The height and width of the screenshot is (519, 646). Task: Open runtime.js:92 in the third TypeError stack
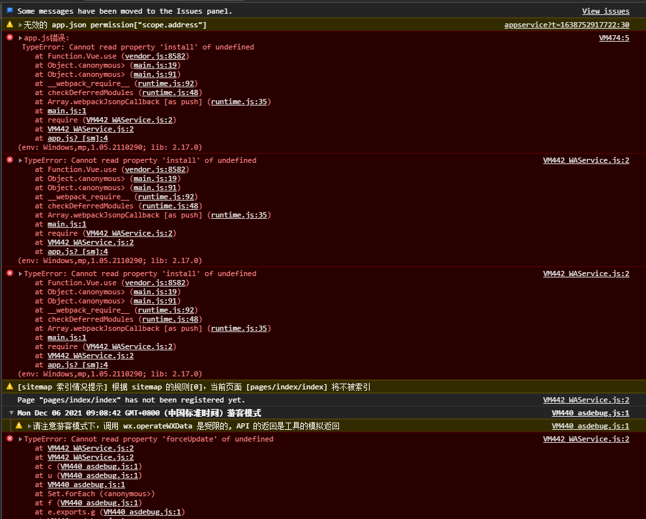166,310
